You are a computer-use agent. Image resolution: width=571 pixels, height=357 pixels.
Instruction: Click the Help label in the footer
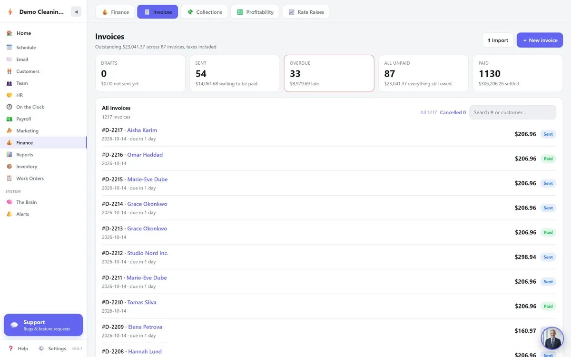(x=23, y=348)
